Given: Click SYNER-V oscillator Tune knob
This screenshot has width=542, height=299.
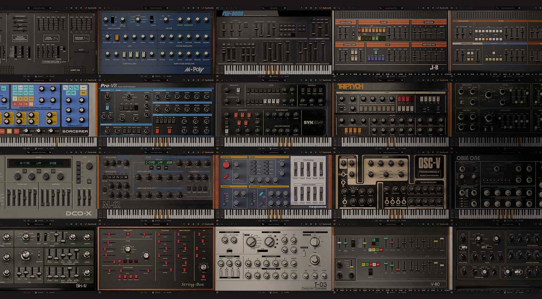Looking at the screenshot, I should pyautogui.click(x=227, y=90).
